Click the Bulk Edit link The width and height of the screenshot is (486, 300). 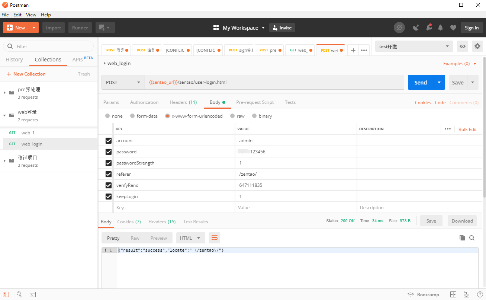467,129
